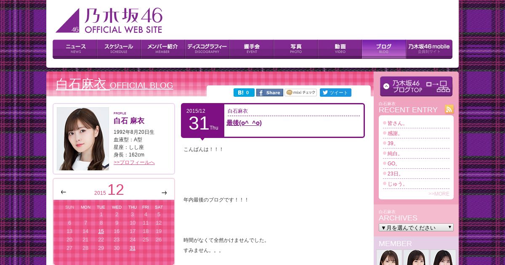The height and width of the screenshot is (265, 505).
Task: Click the second member thumbnail under MEMBER
Action: pyautogui.click(x=416, y=257)
